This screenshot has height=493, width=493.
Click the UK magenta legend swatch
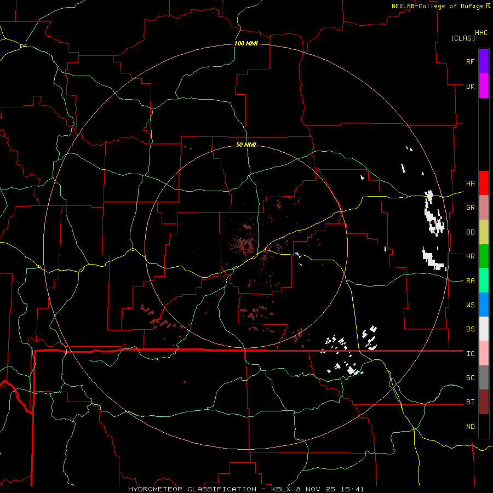484,86
